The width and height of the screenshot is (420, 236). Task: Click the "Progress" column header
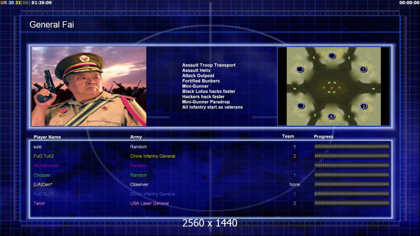(x=323, y=136)
